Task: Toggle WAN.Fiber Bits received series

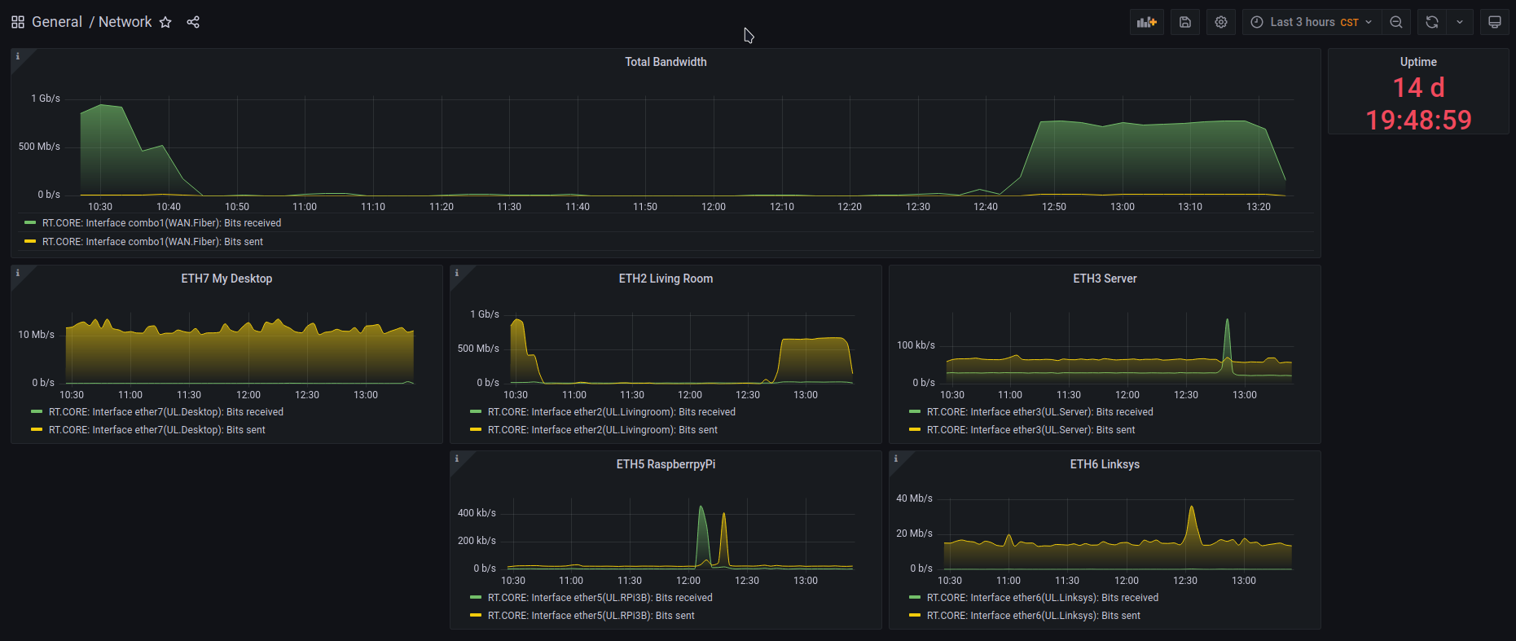Action: [x=161, y=223]
